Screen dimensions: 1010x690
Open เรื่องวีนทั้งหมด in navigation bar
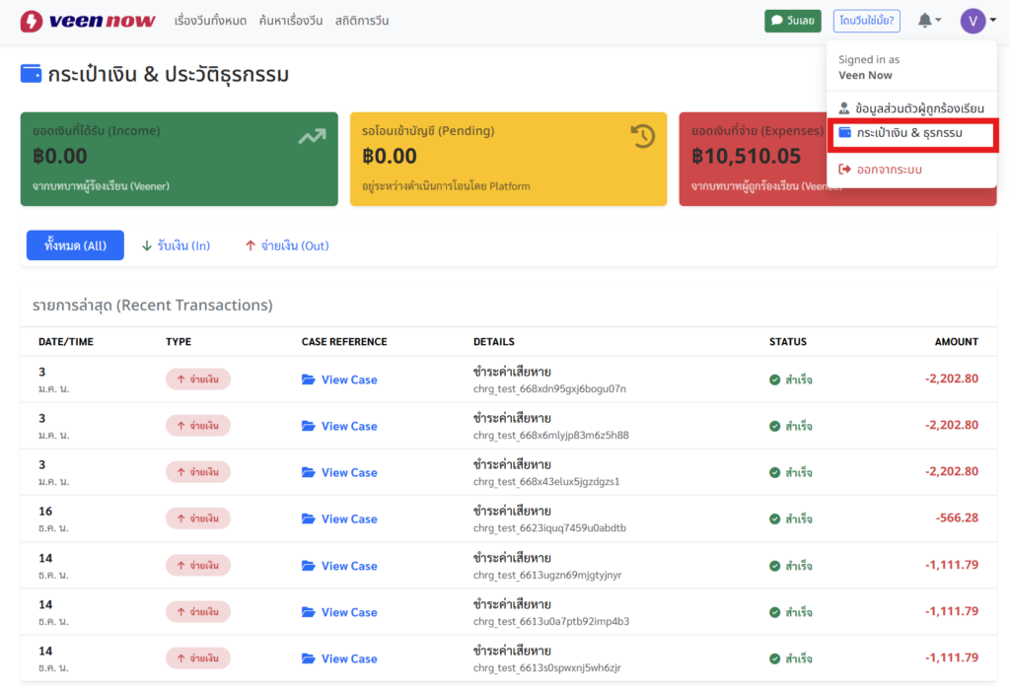click(x=211, y=21)
